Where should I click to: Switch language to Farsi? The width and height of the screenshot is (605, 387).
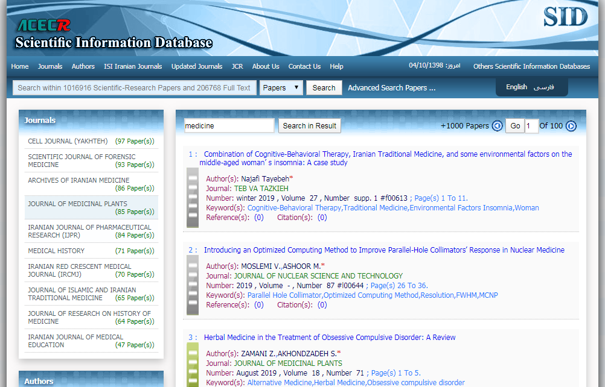[x=543, y=87]
